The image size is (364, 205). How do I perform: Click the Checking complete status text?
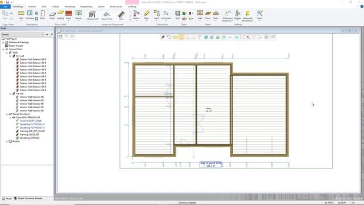(x=187, y=203)
